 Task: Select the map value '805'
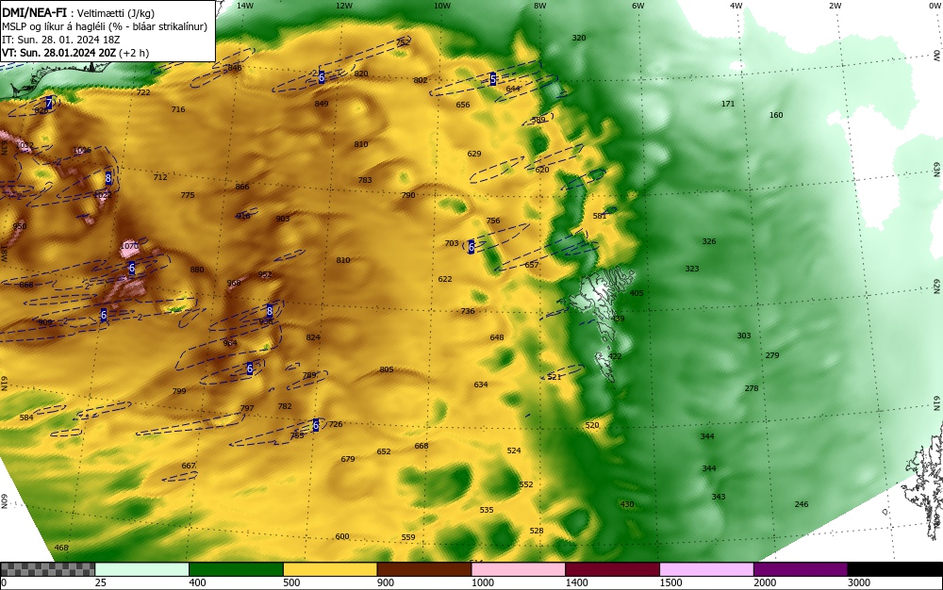(x=386, y=369)
